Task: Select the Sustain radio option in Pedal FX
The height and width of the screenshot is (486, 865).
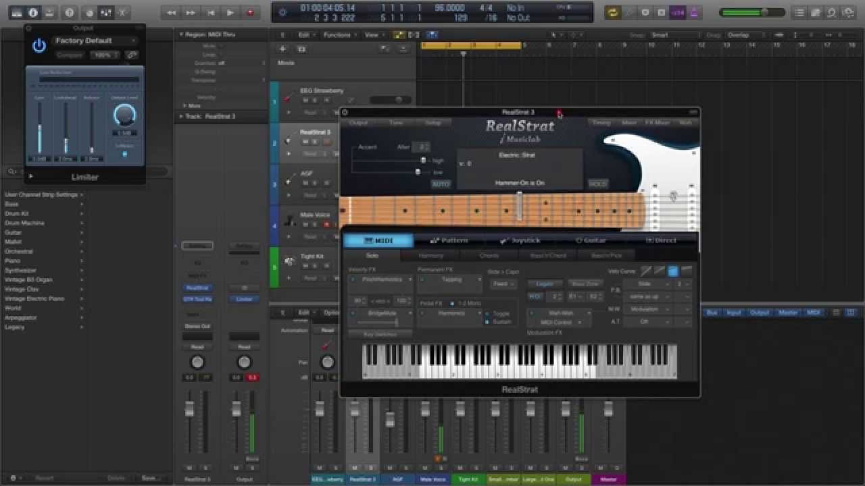Action: coord(487,322)
